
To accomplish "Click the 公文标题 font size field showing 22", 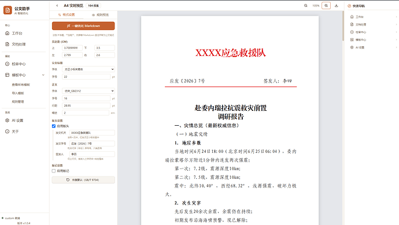I will point(87,77).
